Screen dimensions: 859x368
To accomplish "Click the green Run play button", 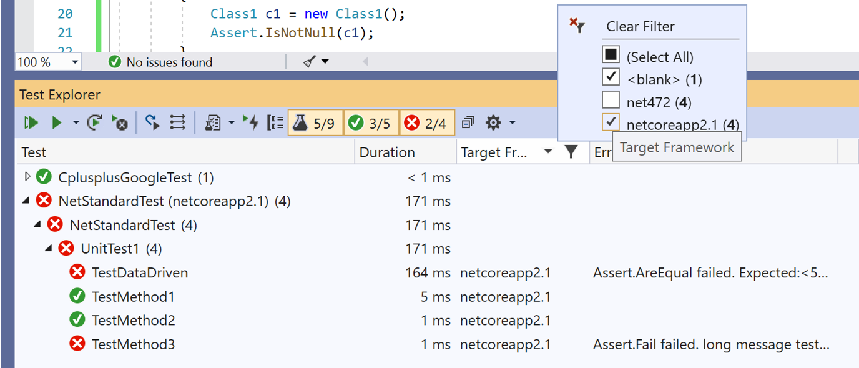I will [x=57, y=123].
